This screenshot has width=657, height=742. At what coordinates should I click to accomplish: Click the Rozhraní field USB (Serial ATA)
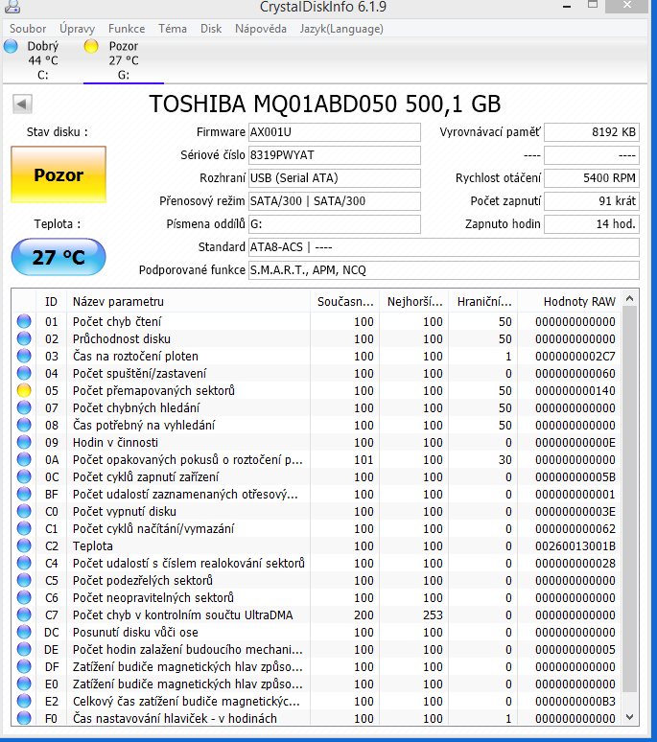tap(335, 178)
